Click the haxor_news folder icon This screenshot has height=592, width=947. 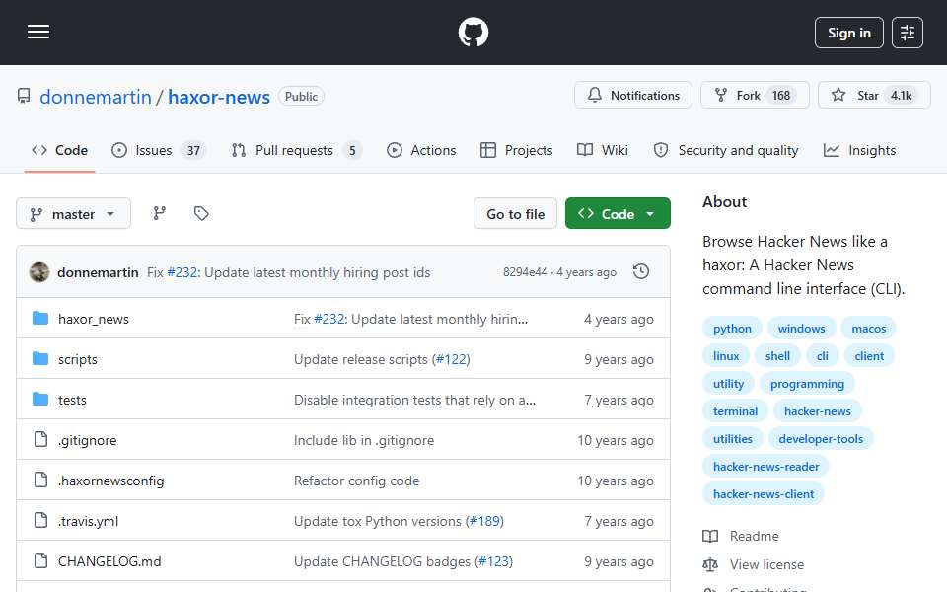pyautogui.click(x=40, y=319)
